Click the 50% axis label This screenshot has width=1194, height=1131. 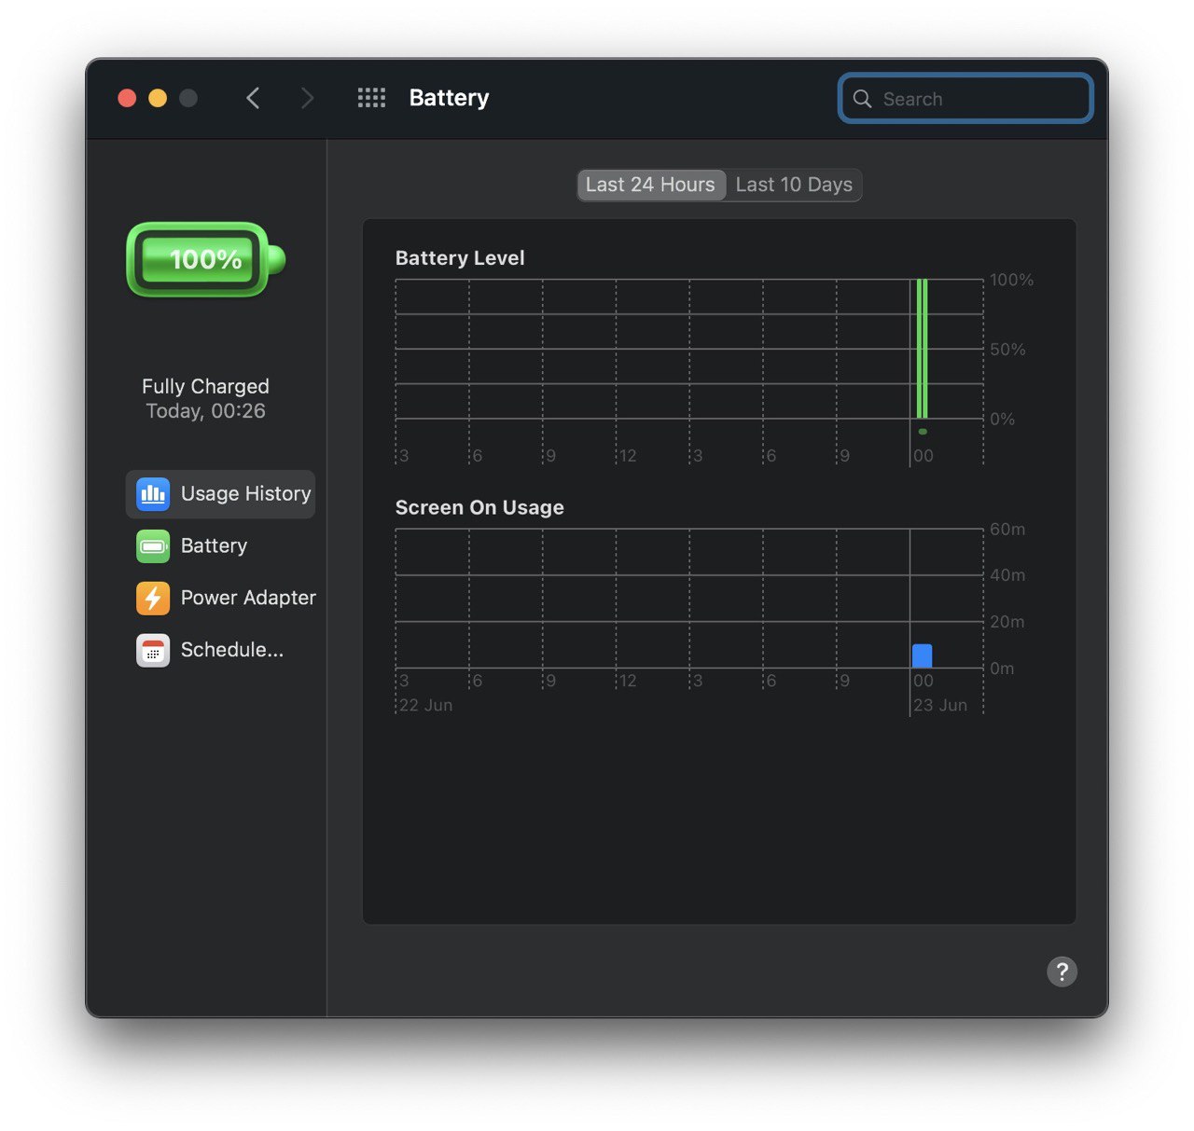coord(1007,350)
